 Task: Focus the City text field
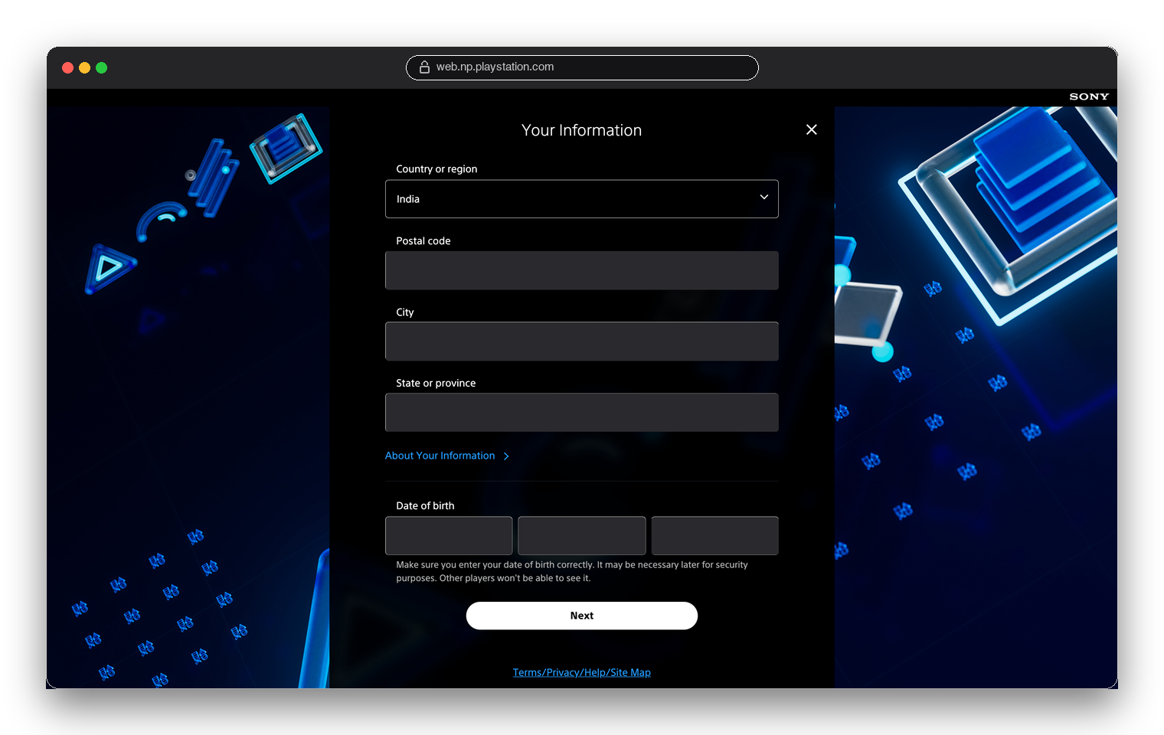coord(582,341)
